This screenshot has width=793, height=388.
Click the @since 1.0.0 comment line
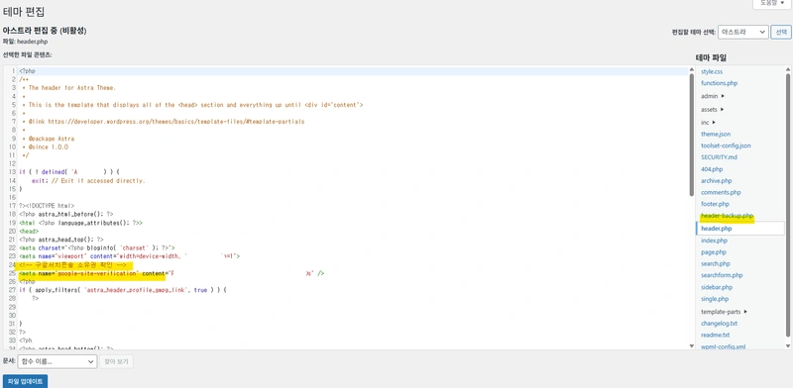click(45, 147)
